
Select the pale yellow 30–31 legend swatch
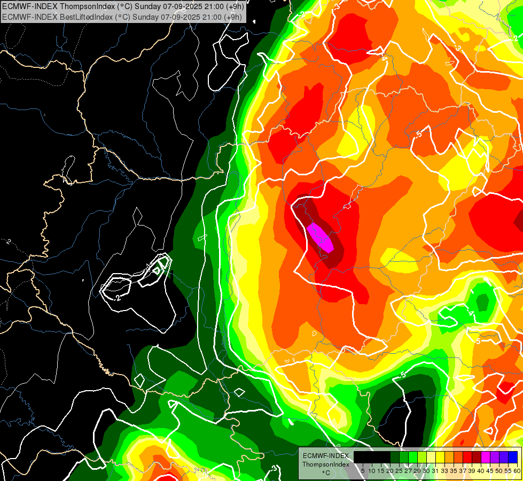point(431,457)
